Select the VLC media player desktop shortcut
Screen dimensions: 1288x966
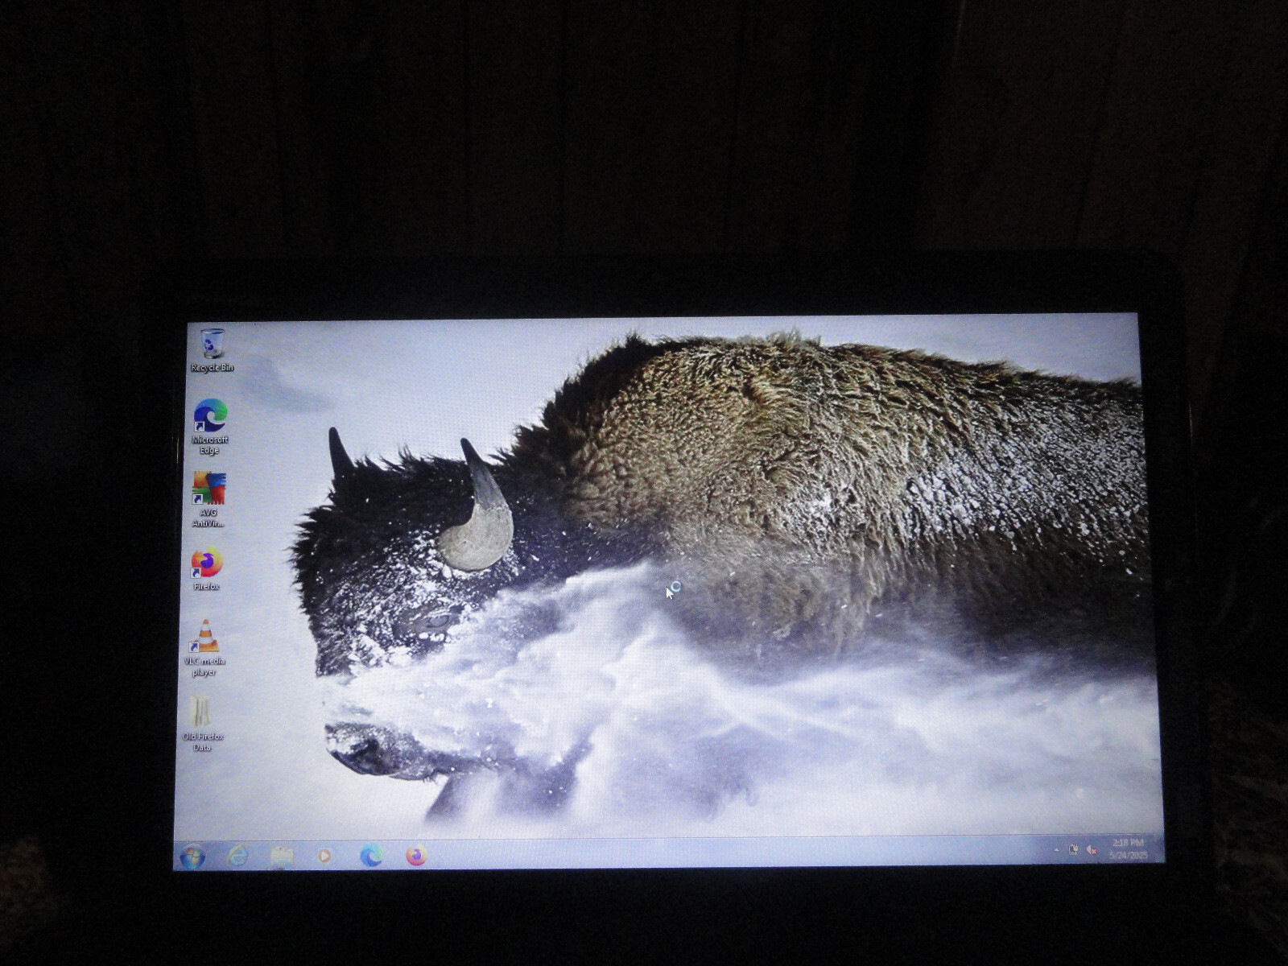tap(205, 647)
